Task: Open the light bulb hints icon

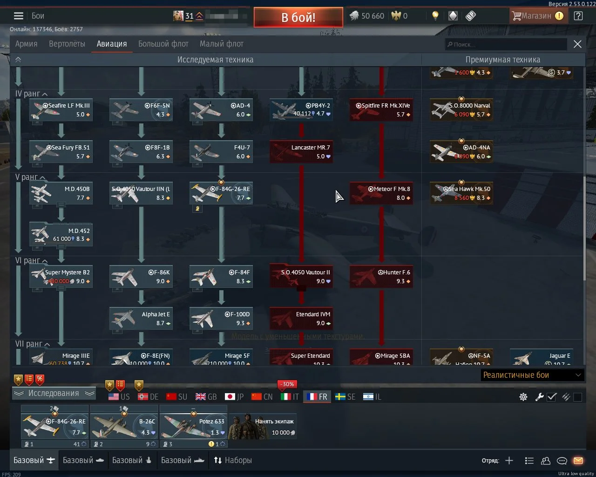Action: click(435, 16)
